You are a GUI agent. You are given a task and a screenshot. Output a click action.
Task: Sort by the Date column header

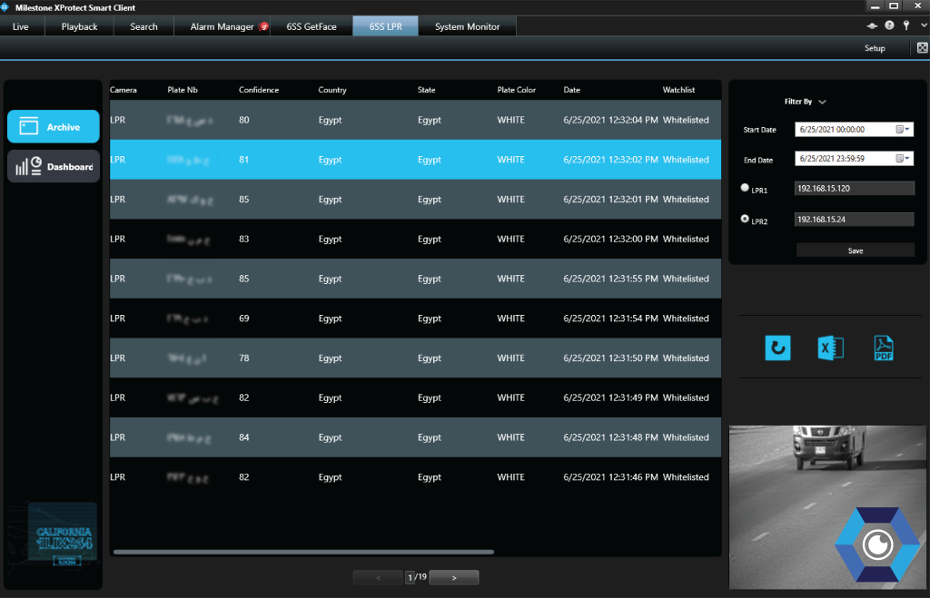572,90
